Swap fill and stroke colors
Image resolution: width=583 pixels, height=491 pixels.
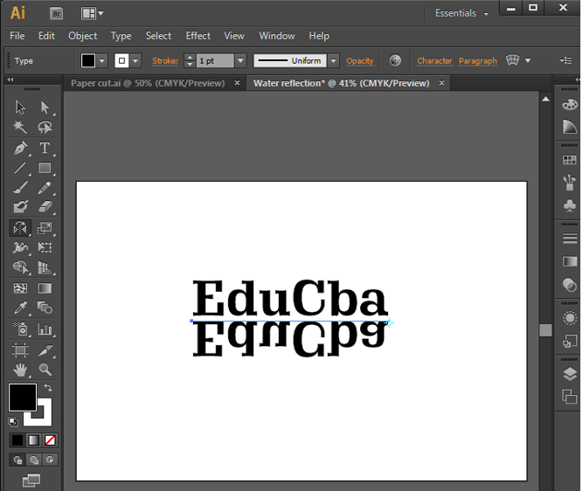click(x=48, y=388)
